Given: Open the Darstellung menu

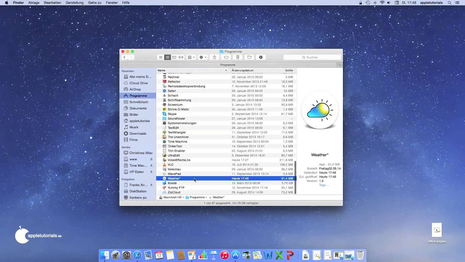Looking at the screenshot, I should click(x=74, y=3).
